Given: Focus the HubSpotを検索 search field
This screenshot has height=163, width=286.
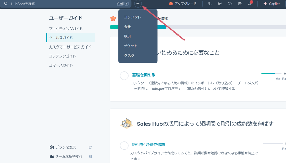Looking at the screenshot, I should [66, 4].
